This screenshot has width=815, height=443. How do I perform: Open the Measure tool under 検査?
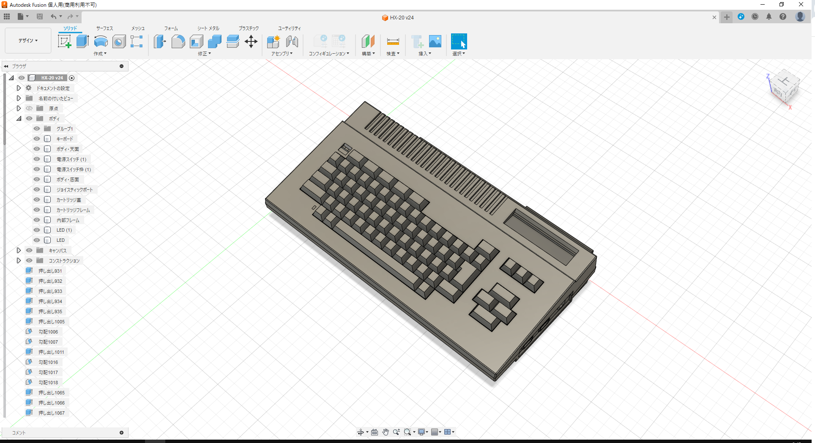tap(393, 41)
